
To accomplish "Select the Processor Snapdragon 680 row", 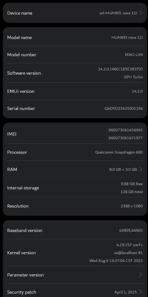I will tap(74, 152).
